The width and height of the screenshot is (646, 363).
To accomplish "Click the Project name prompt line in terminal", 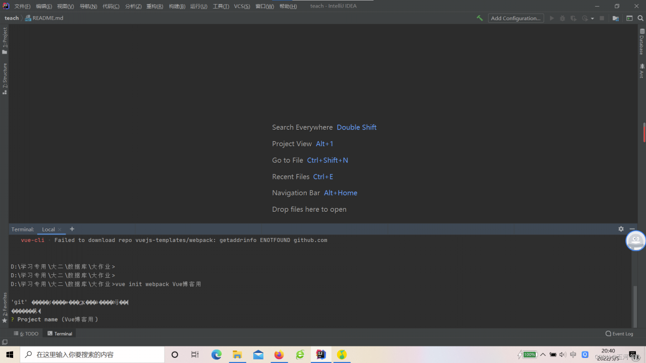I will [55, 320].
